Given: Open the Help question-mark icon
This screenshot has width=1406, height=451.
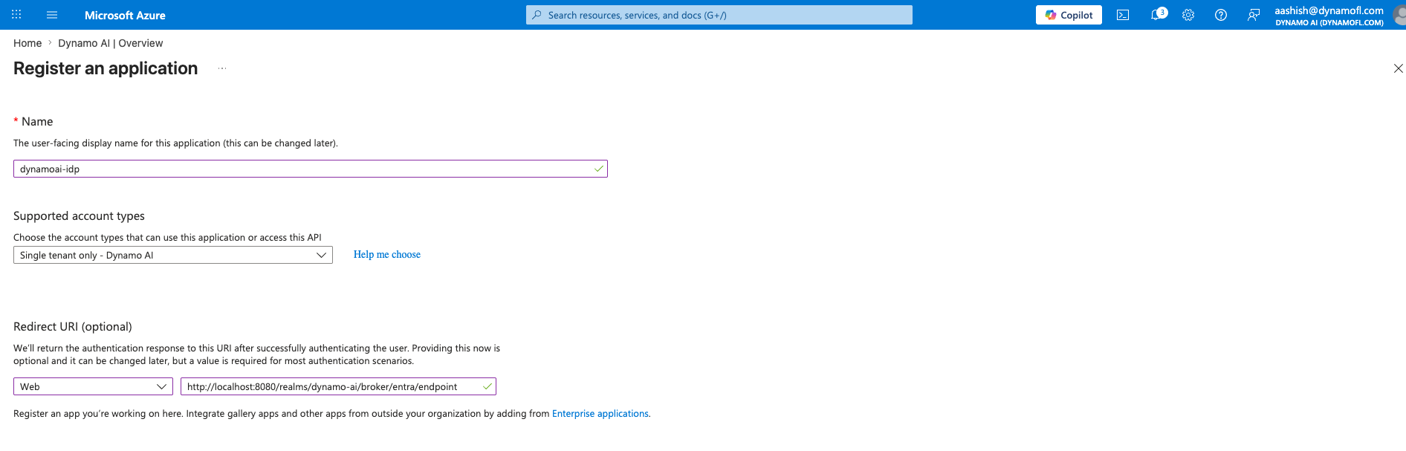Looking at the screenshot, I should pos(1221,15).
